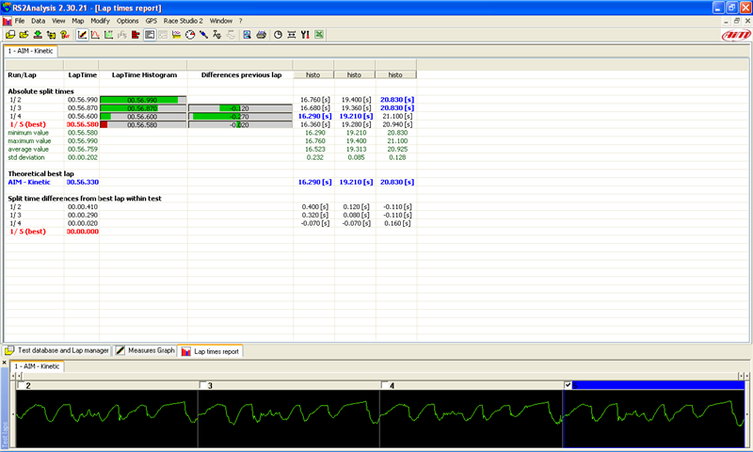Click the printer toolbar icon
753x452 pixels.
(262, 35)
